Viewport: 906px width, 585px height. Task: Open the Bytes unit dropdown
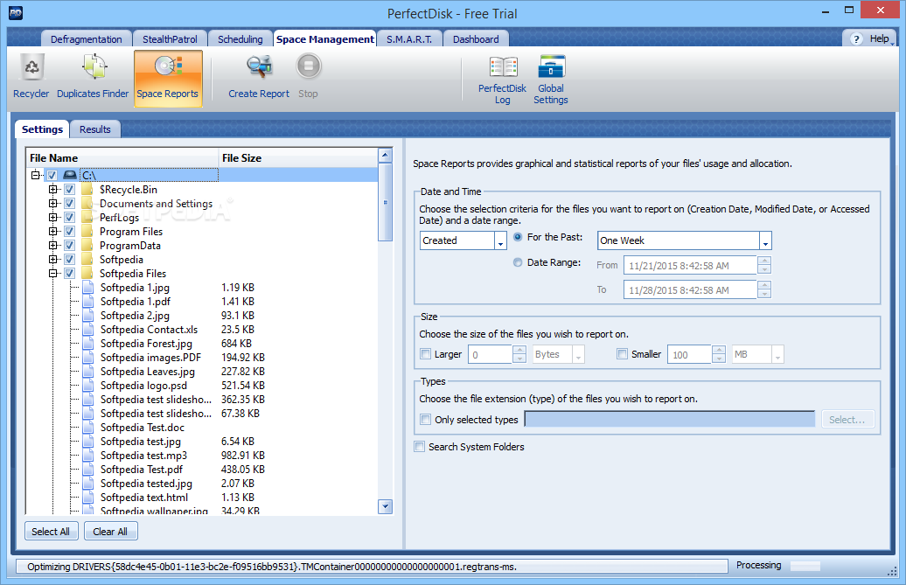click(x=578, y=354)
